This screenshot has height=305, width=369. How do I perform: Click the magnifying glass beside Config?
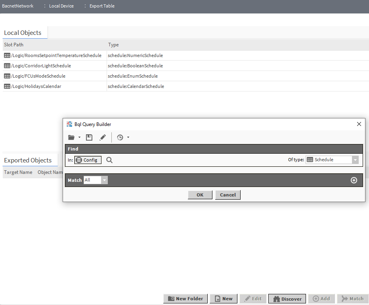click(x=109, y=160)
